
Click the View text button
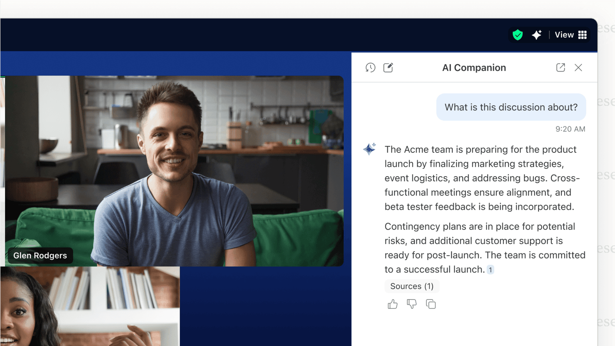564,35
